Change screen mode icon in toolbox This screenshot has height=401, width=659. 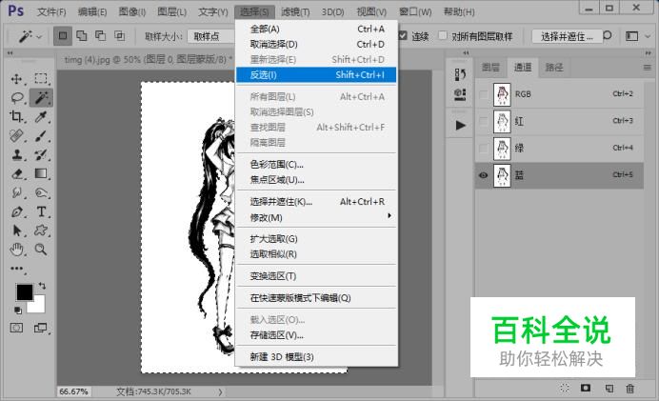pyautogui.click(x=41, y=328)
